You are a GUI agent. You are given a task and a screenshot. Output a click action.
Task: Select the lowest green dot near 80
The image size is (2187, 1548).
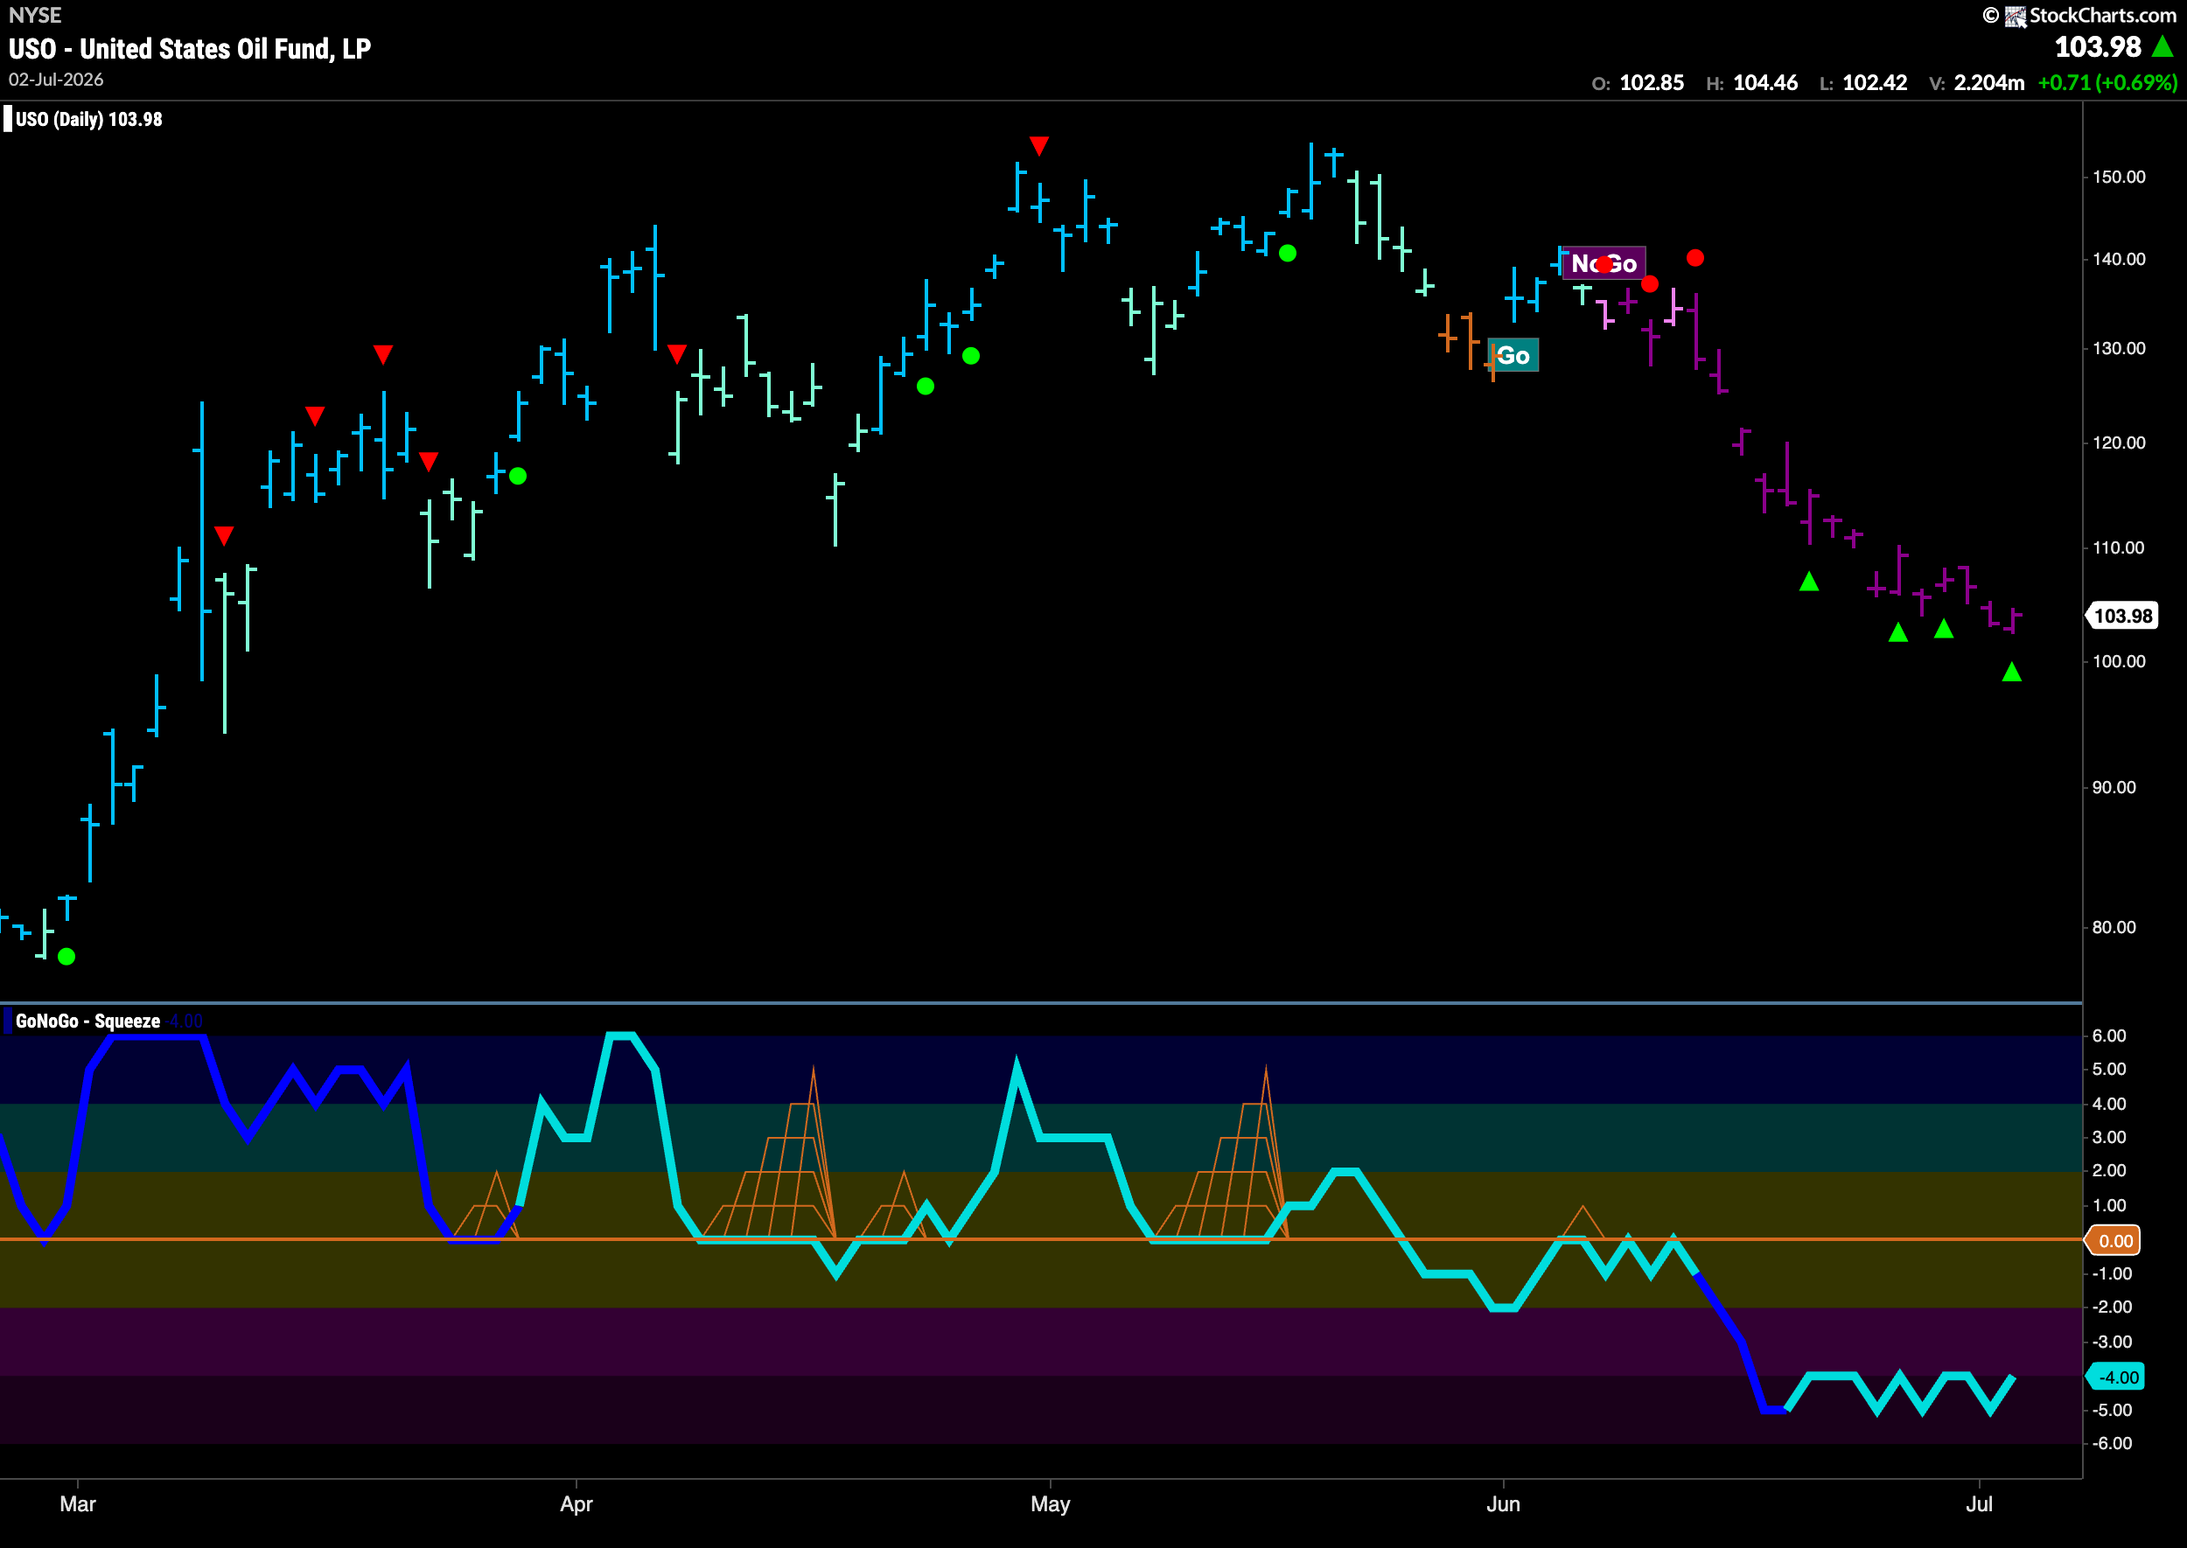click(x=66, y=956)
